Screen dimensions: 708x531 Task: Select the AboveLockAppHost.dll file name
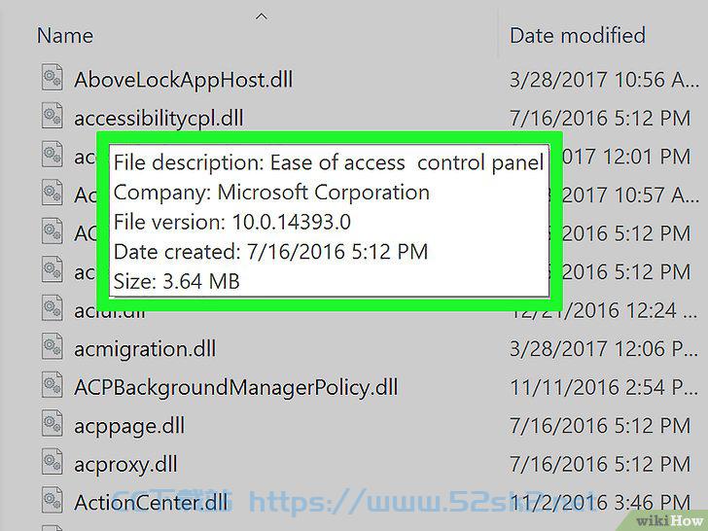click(x=183, y=80)
